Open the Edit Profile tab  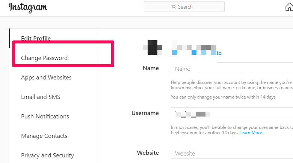36,39
